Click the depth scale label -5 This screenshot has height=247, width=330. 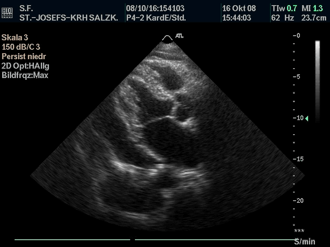point(296,77)
